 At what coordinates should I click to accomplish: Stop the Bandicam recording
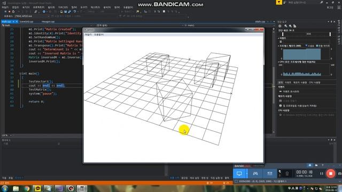pyautogui.click(x=331, y=173)
